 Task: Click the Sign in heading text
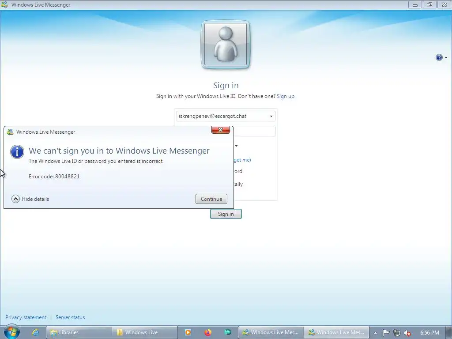coord(226,85)
